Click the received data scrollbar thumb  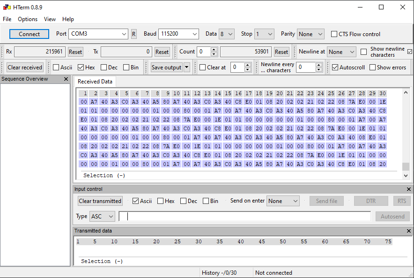tap(406, 167)
